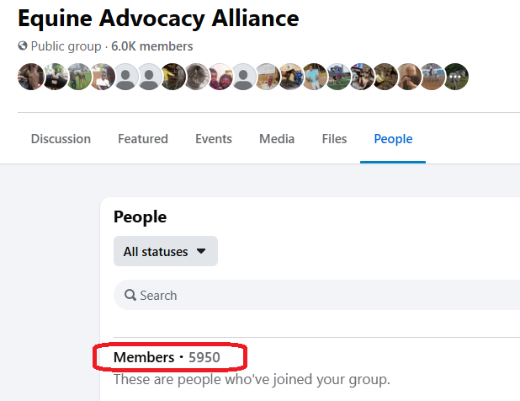Open the second member avatar from the left
The image size is (520, 401).
pos(56,77)
